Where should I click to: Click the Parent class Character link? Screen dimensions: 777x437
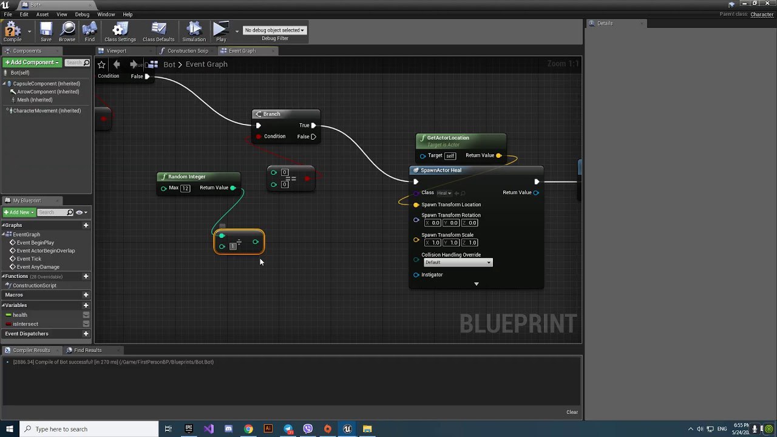coord(762,15)
